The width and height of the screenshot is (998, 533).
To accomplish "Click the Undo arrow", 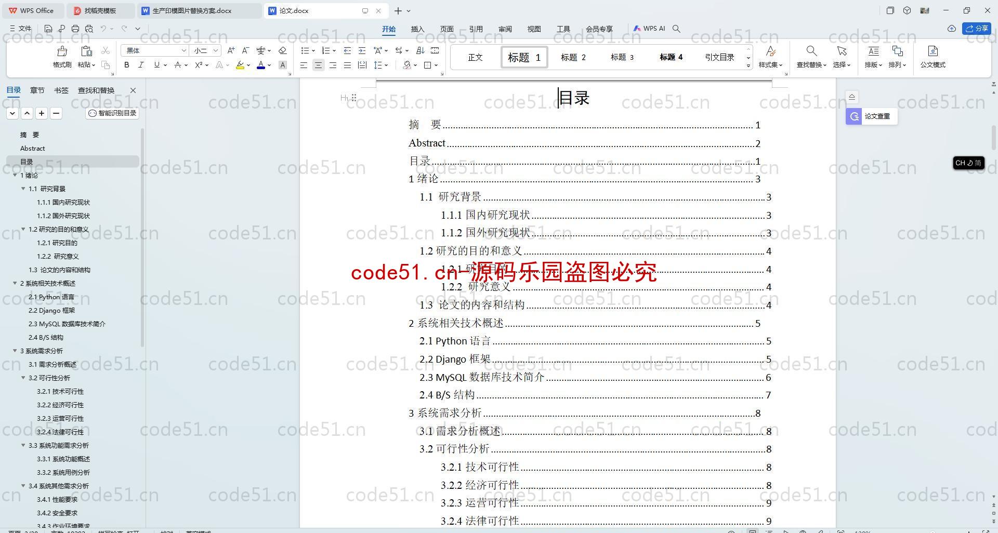I will (103, 29).
